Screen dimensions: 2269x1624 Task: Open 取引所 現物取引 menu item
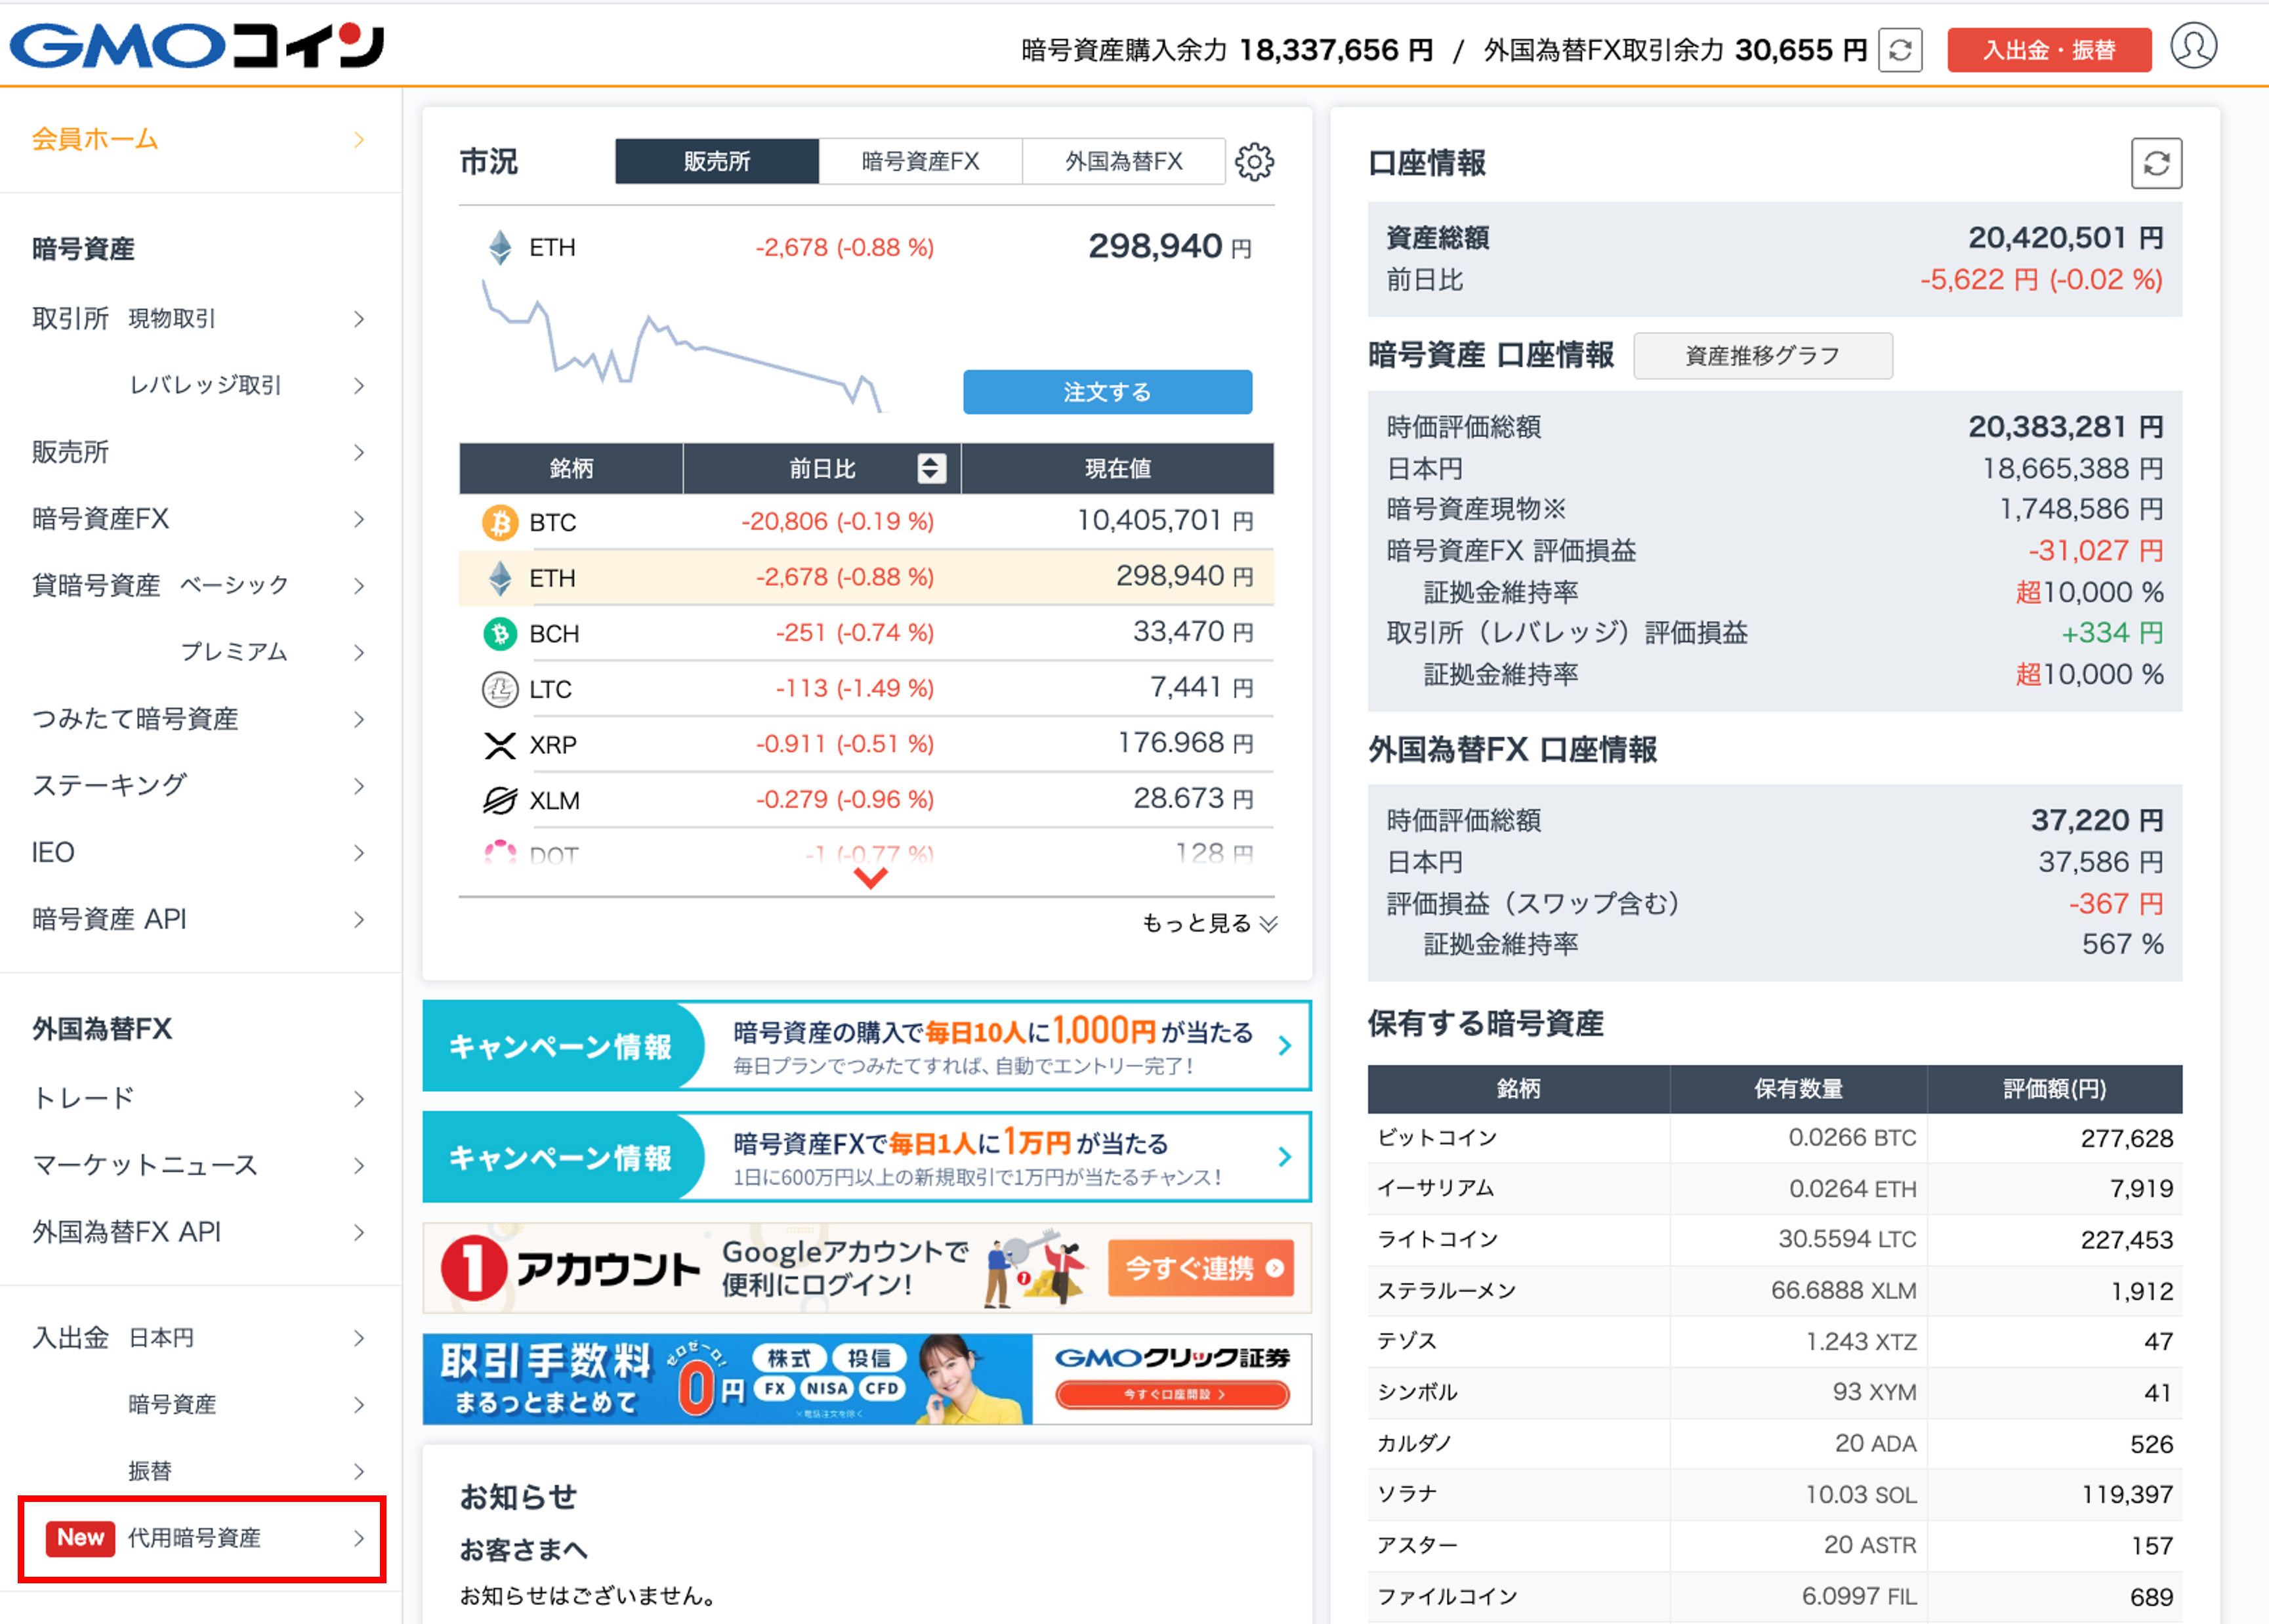200,319
